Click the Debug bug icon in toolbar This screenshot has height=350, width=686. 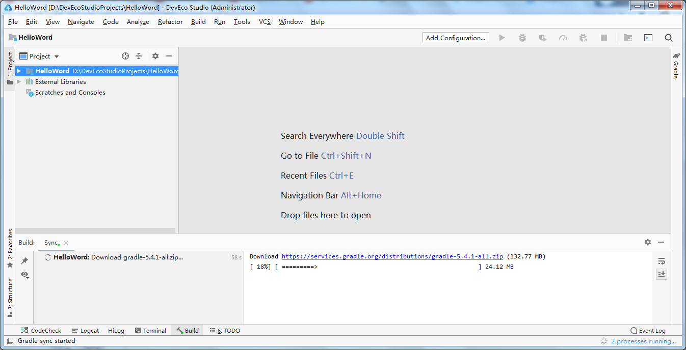(x=522, y=38)
